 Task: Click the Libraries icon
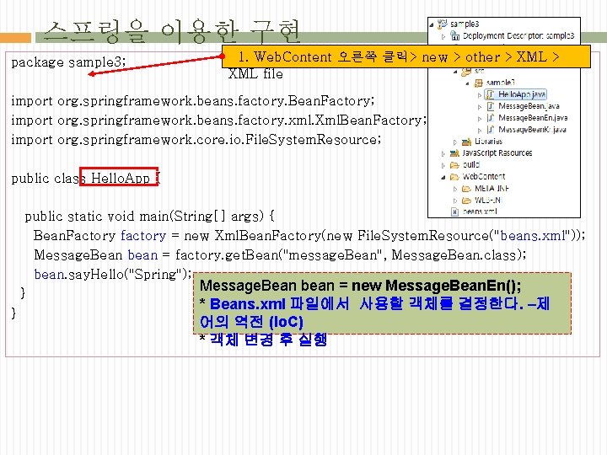[x=467, y=142]
